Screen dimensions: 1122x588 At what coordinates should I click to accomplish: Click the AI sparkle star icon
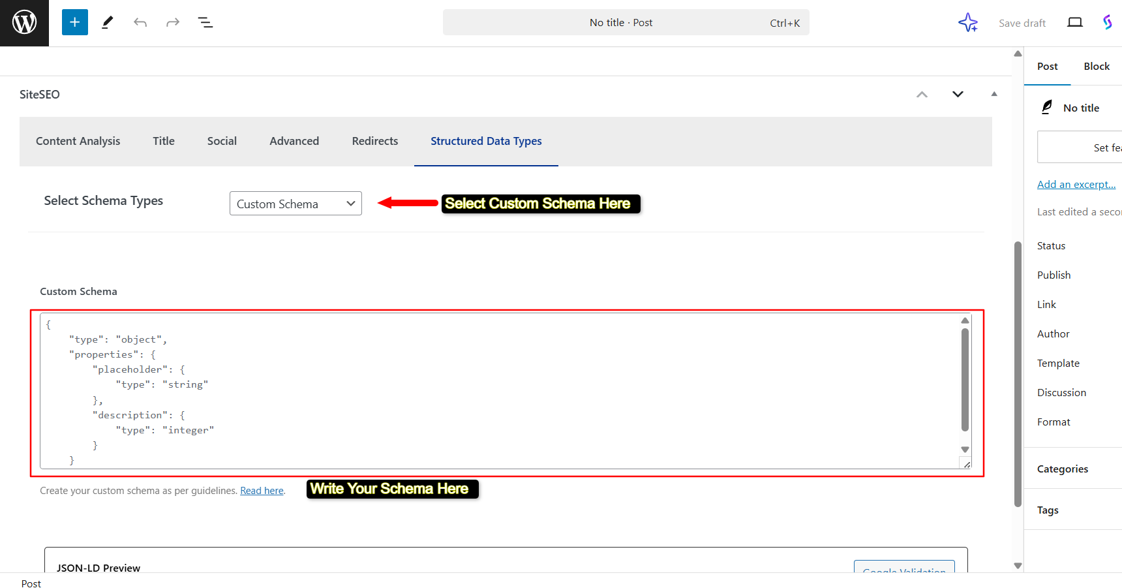pos(968,23)
